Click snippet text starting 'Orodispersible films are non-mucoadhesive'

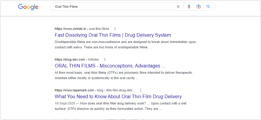[x=125, y=44]
